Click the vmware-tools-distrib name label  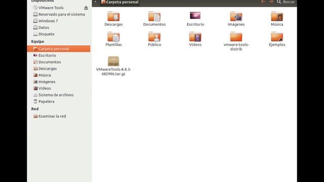click(x=236, y=47)
